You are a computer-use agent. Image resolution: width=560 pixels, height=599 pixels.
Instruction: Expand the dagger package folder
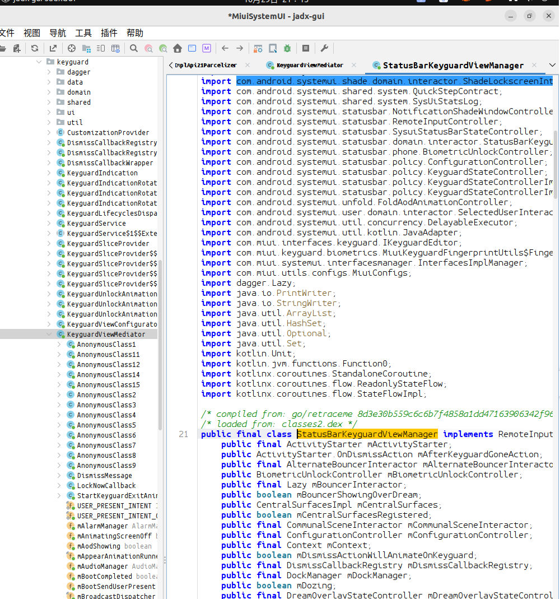click(49, 72)
